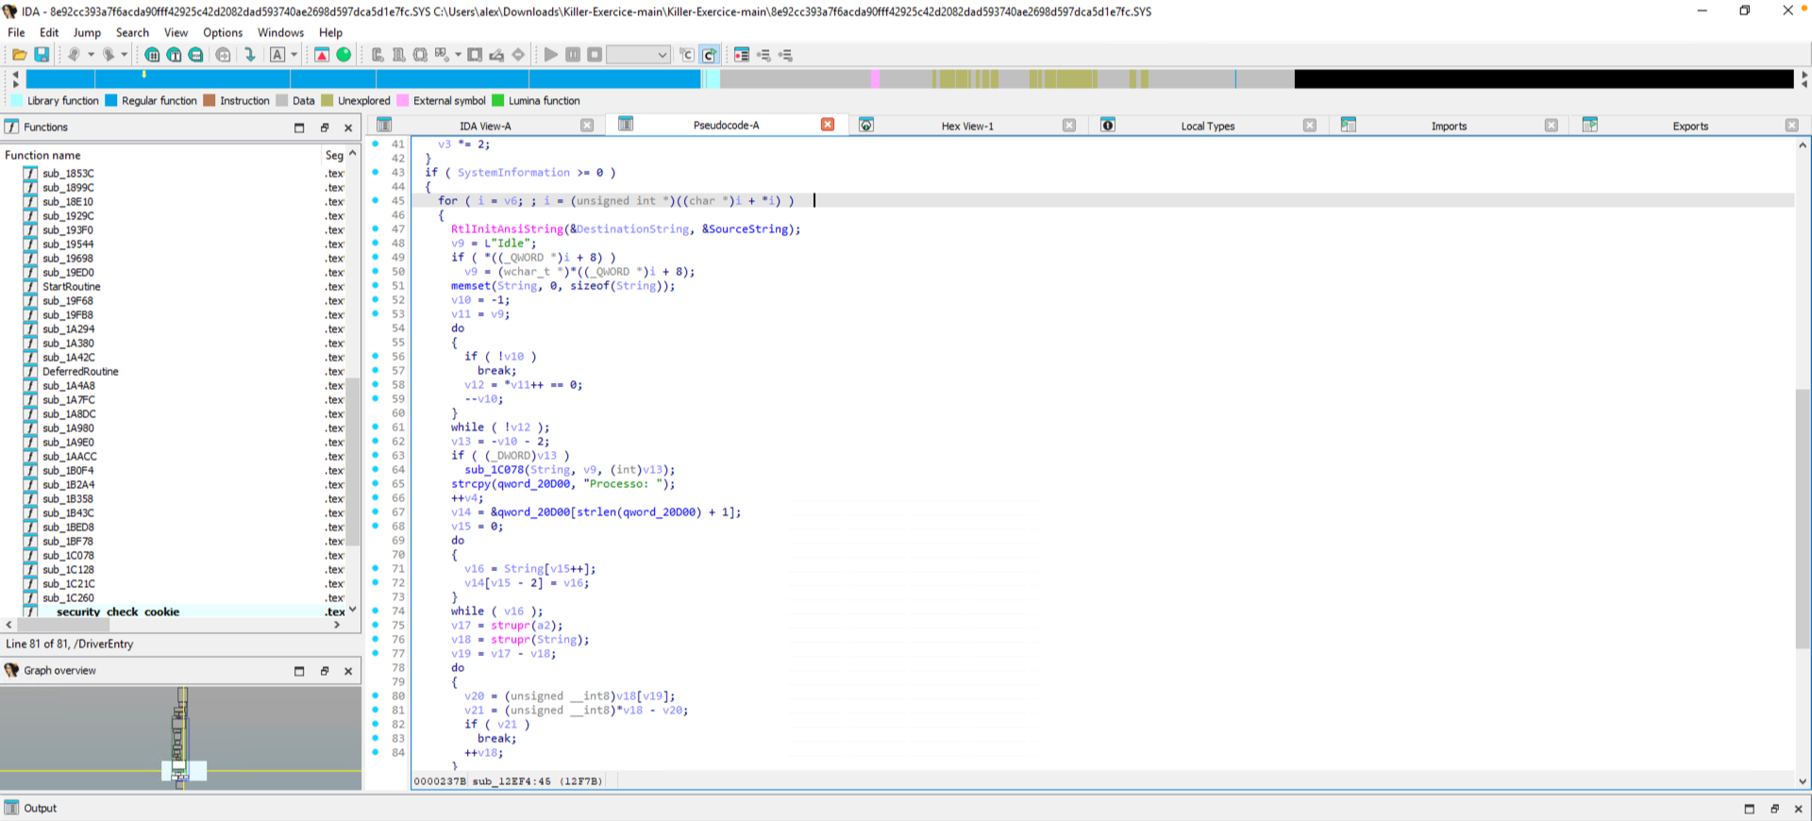This screenshot has width=1812, height=821.
Task: Toggle breakpoint dot on line 75
Action: coord(376,625)
